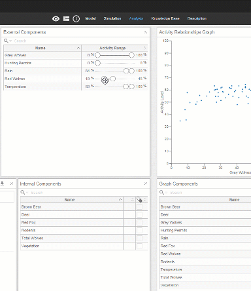This screenshot has width=251, height=291.
Task: Click the Graph Components search magnifier icon
Action: coord(162,193)
